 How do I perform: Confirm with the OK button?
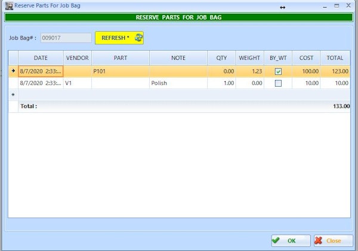pyautogui.click(x=291, y=241)
